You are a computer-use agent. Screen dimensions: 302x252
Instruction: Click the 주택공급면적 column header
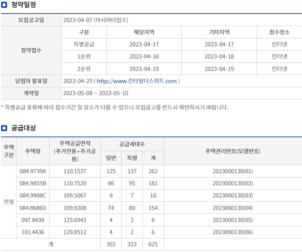point(75,151)
